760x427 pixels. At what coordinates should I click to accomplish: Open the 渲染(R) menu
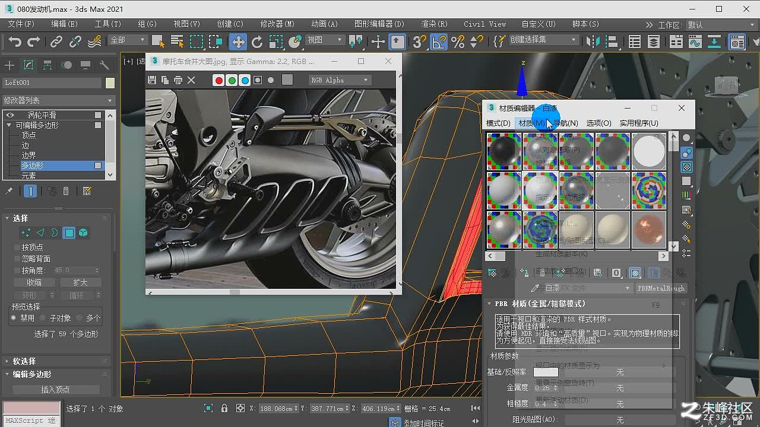point(434,24)
